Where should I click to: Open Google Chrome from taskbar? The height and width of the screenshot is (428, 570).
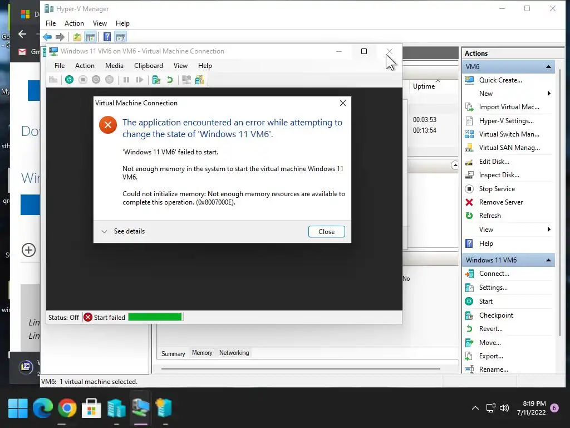pos(67,408)
